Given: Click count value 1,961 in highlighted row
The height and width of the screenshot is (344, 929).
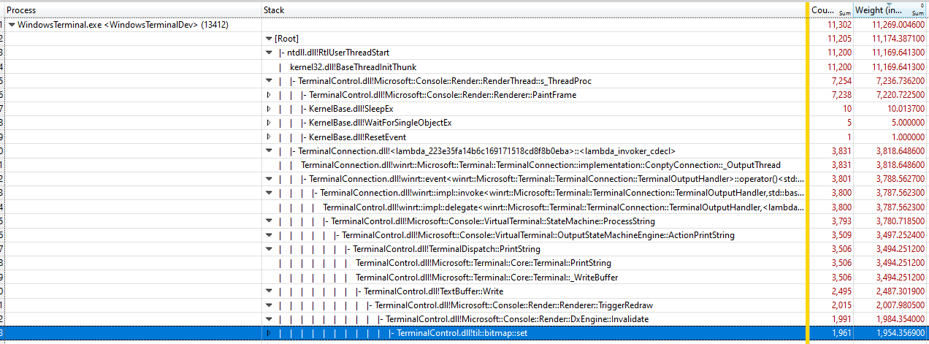Looking at the screenshot, I should (x=841, y=333).
